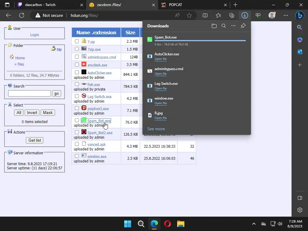Screen dimensions: 308x231
Task: Check the anydesk.exe checkbox
Action: coord(77,64)
